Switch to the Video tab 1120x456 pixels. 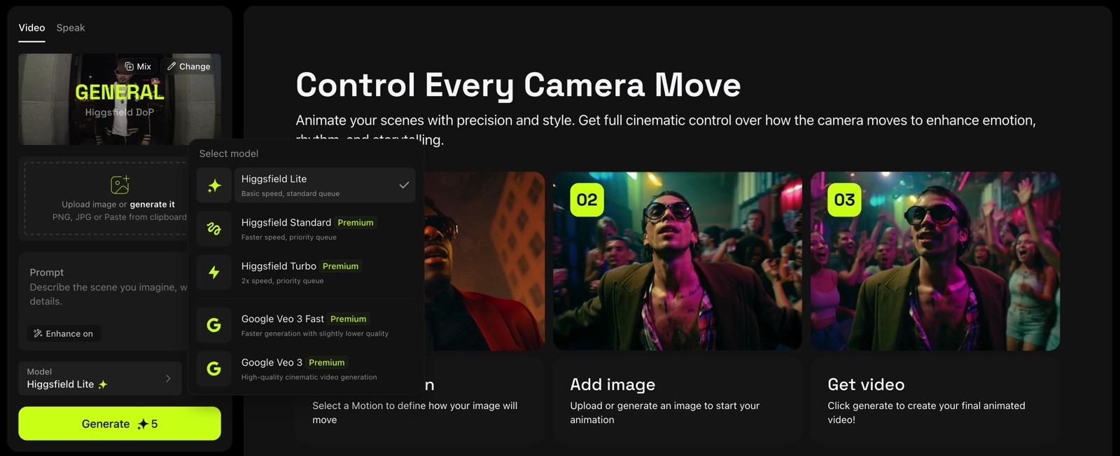tap(31, 28)
